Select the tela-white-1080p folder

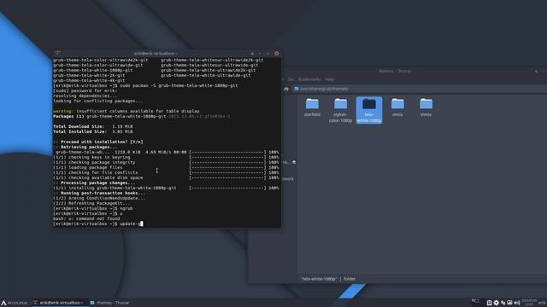coord(369,110)
